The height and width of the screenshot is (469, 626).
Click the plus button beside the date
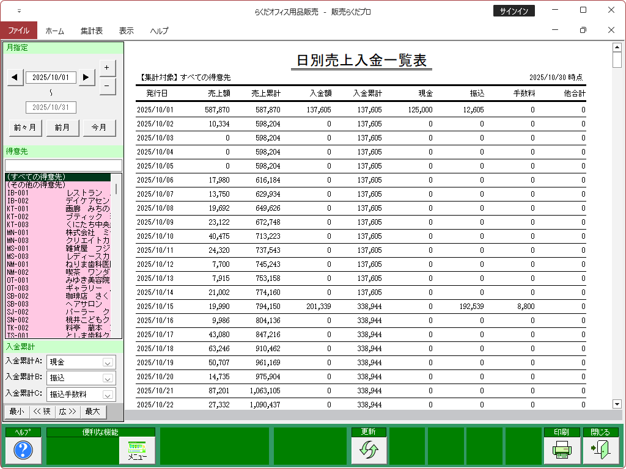pyautogui.click(x=107, y=67)
